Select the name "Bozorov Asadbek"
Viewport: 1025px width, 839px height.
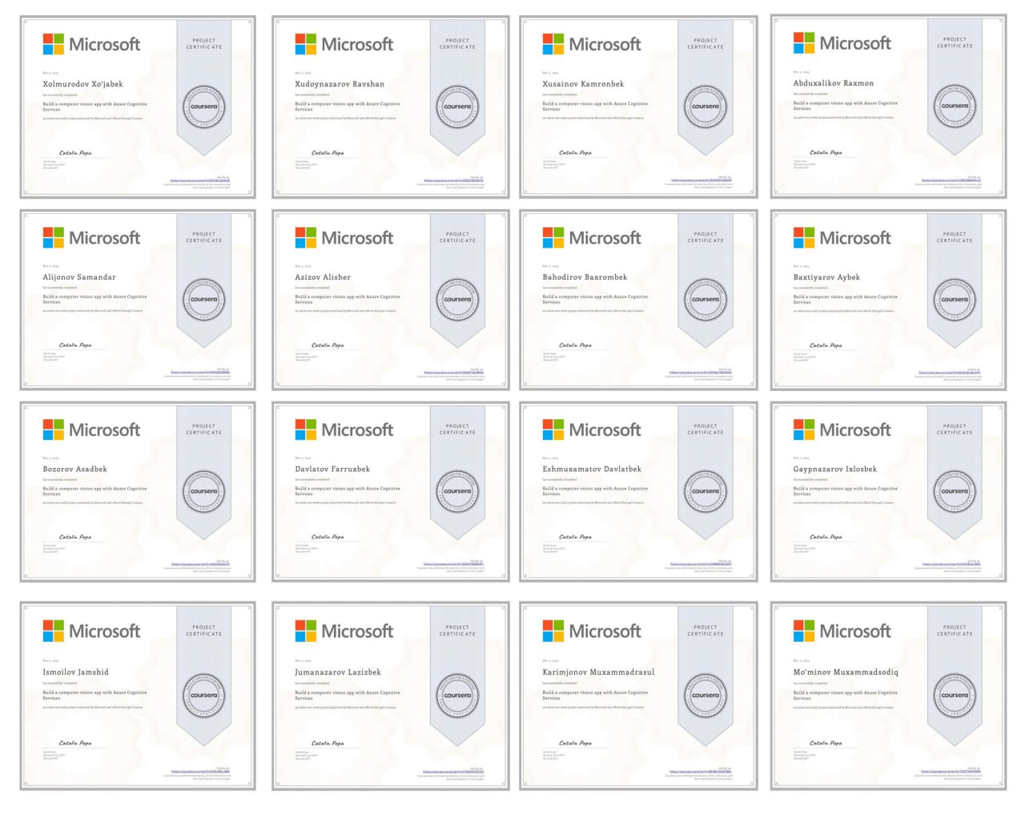[74, 470]
